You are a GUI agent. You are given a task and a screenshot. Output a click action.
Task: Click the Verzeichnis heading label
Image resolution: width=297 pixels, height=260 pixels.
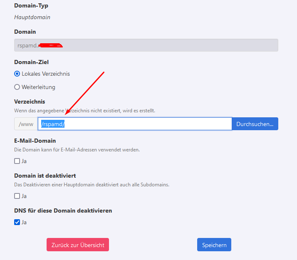[30, 102]
